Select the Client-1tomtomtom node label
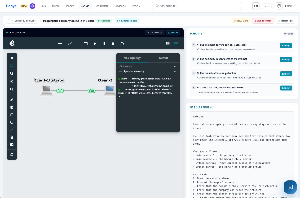The height and width of the screenshot is (198, 300). click(50, 80)
